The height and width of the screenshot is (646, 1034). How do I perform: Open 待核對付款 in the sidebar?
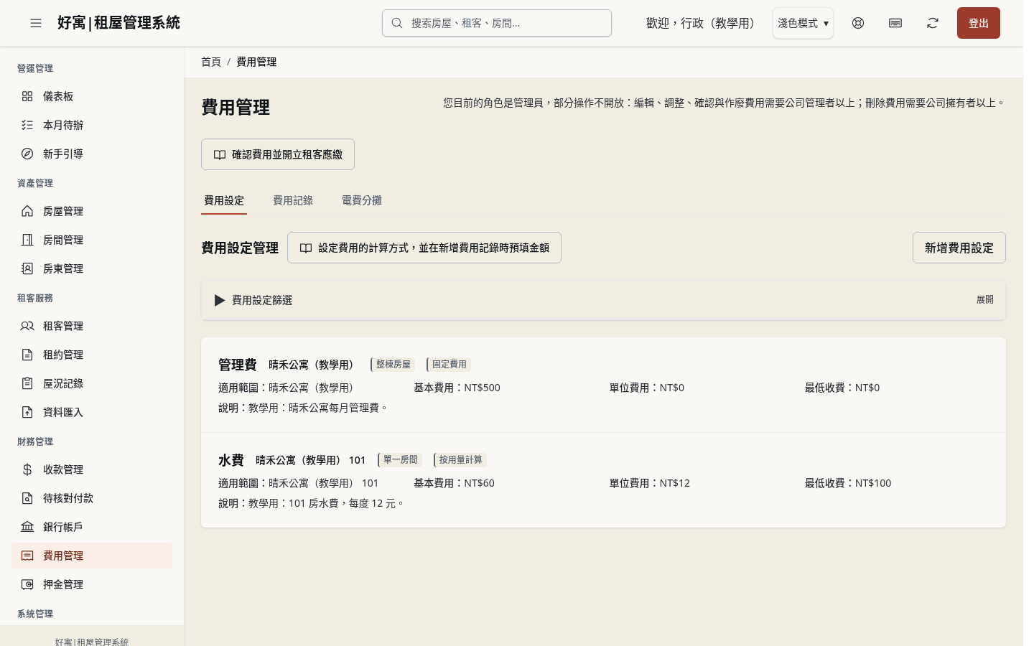pyautogui.click(x=92, y=498)
